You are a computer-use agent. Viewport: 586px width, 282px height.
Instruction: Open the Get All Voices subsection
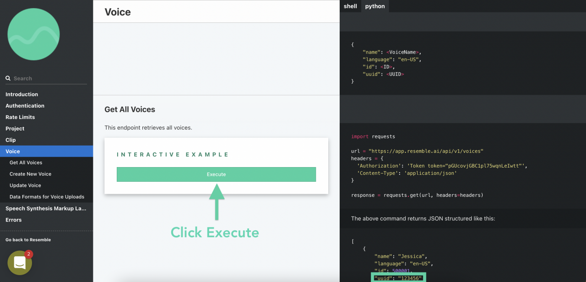[26, 163]
